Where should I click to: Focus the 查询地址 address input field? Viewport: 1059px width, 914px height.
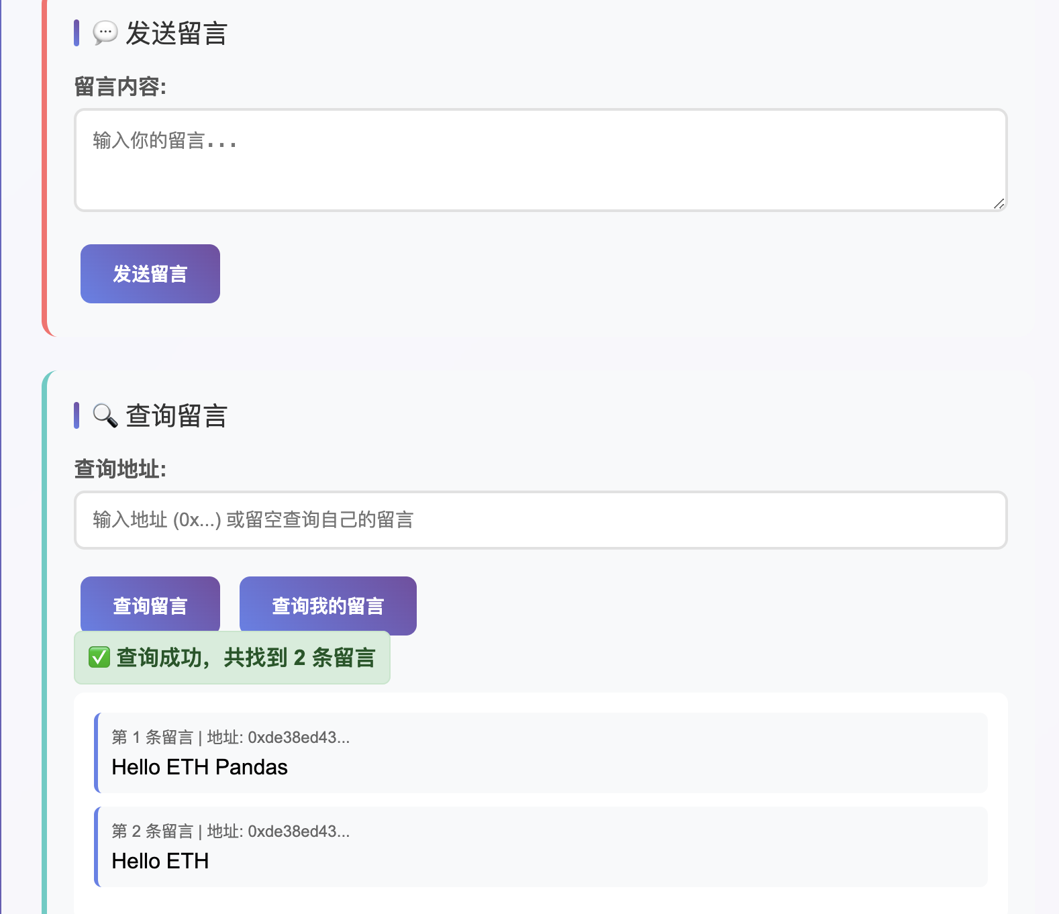pyautogui.click(x=541, y=520)
